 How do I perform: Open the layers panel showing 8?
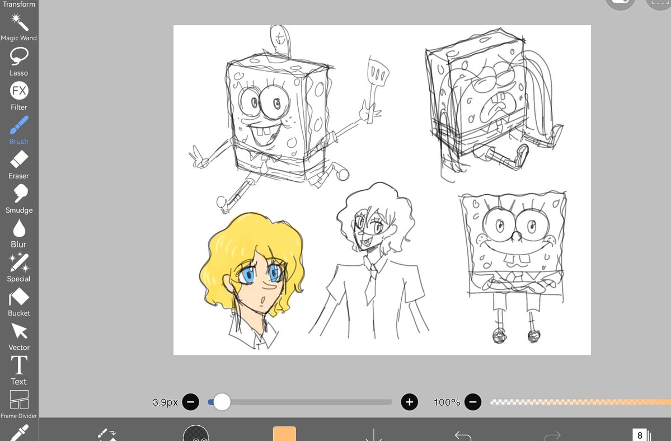[x=641, y=435]
